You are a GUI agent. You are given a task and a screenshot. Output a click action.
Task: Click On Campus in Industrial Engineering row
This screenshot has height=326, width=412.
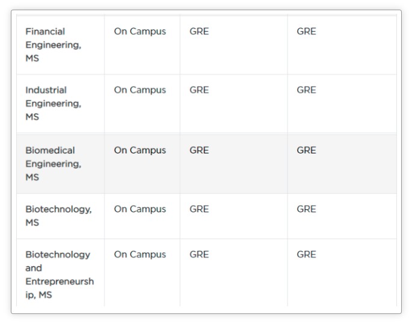coord(140,90)
